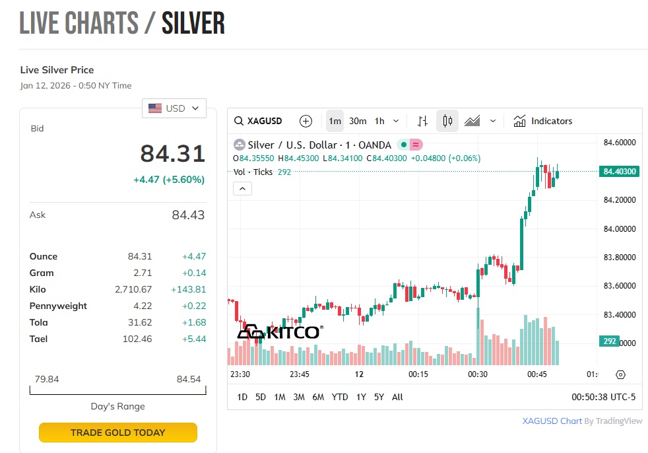
Task: Select the bars chart style icon
Action: tap(423, 121)
